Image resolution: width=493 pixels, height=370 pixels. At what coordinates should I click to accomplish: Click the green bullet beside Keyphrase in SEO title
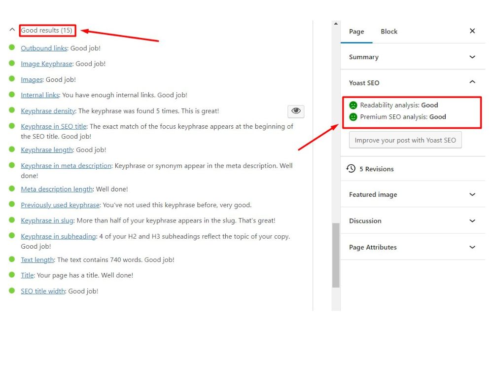(12, 125)
